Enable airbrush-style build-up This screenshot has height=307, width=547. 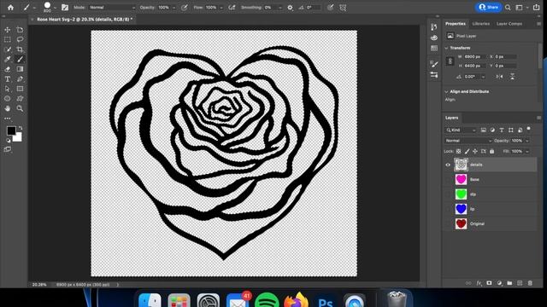pos(232,8)
